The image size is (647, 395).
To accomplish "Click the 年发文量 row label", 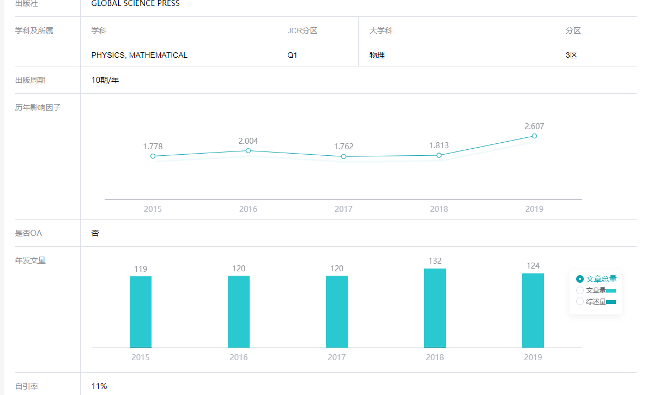I will (x=31, y=260).
